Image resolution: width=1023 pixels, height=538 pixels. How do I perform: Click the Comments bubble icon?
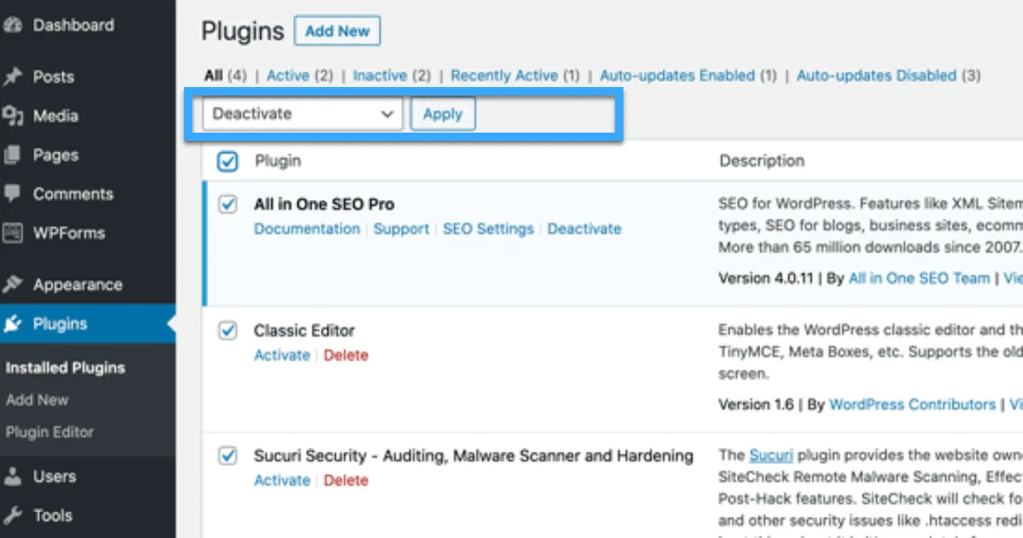point(12,194)
